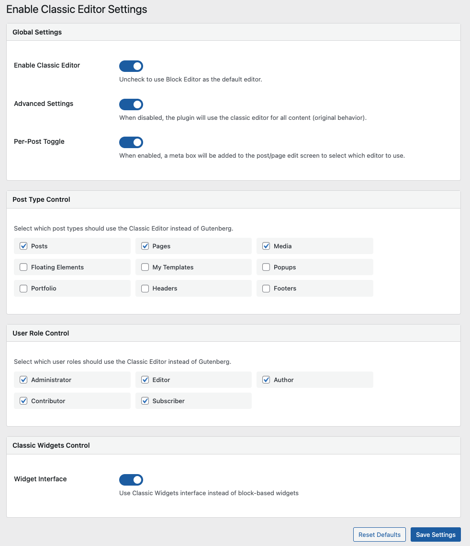The image size is (470, 546).
Task: Turn off the Per-Post Toggle switch
Action: (131, 142)
